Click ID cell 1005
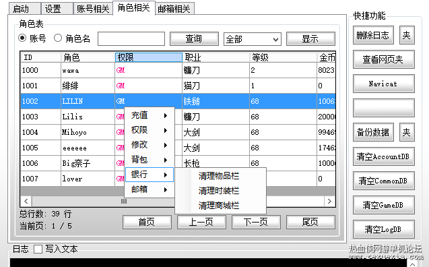Image resolution: width=429 pixels, height=267 pixels. pyautogui.click(x=41, y=148)
